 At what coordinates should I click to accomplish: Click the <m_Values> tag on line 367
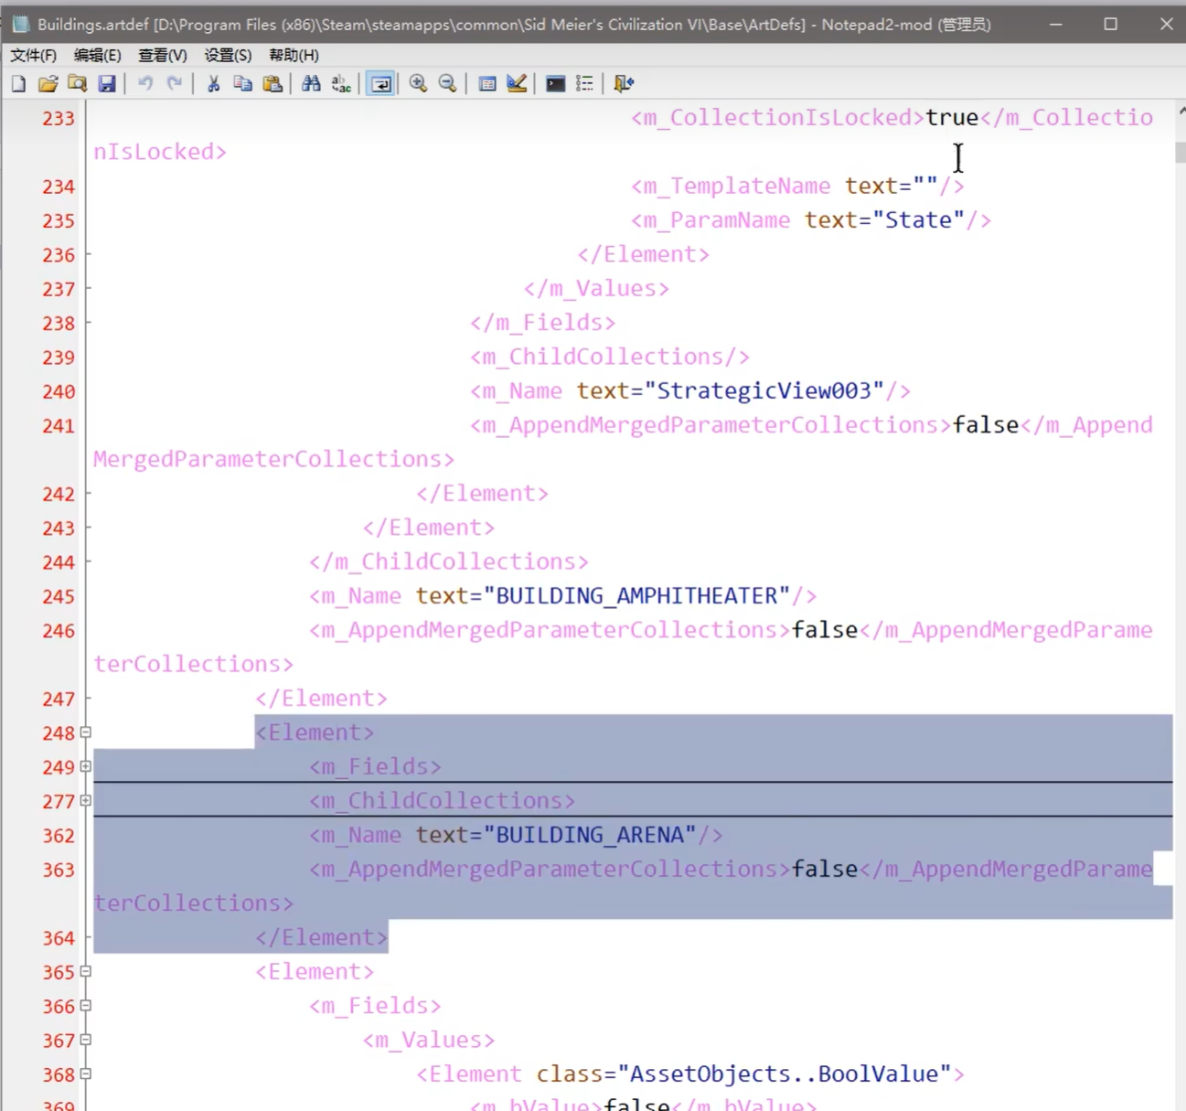[429, 1041]
